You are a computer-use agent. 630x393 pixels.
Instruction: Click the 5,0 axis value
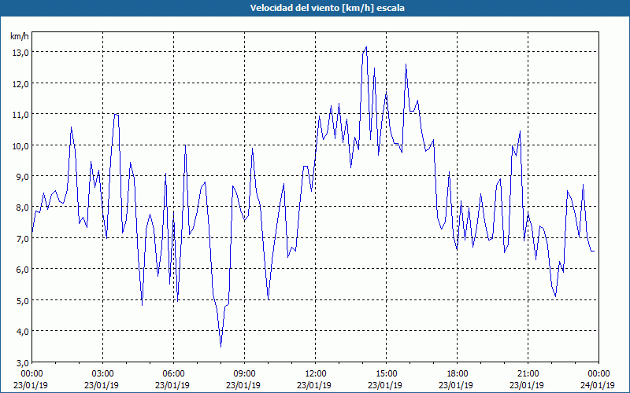tap(21, 300)
